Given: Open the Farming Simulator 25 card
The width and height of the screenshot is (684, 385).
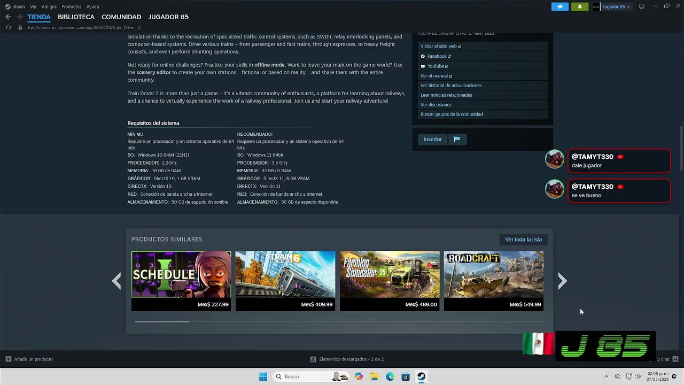Looking at the screenshot, I should pyautogui.click(x=390, y=281).
